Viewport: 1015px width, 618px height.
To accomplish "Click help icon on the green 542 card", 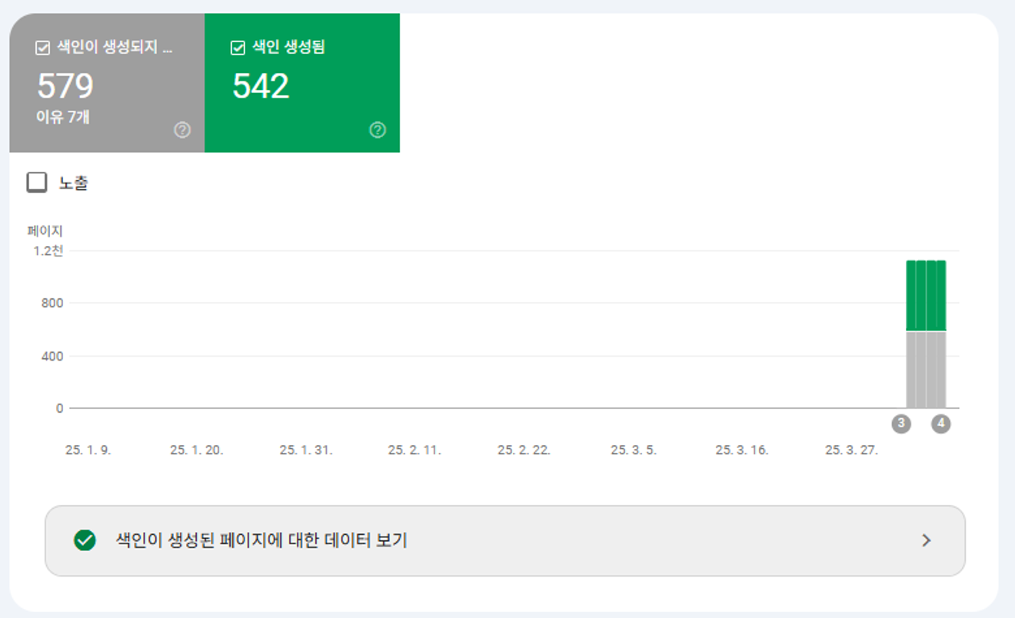I will point(378,130).
